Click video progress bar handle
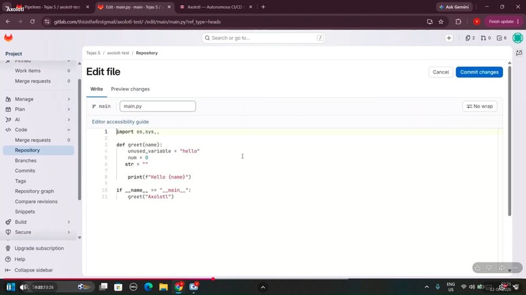This screenshot has width=526, height=295. pyautogui.click(x=213, y=278)
